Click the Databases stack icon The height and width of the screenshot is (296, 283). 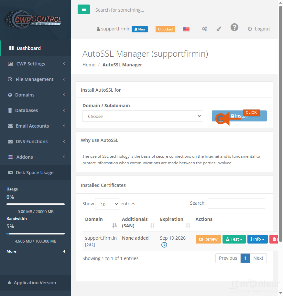[10, 110]
